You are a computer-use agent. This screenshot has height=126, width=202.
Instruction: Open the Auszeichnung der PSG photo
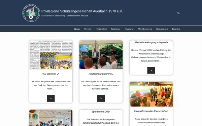pyautogui.click(x=101, y=55)
